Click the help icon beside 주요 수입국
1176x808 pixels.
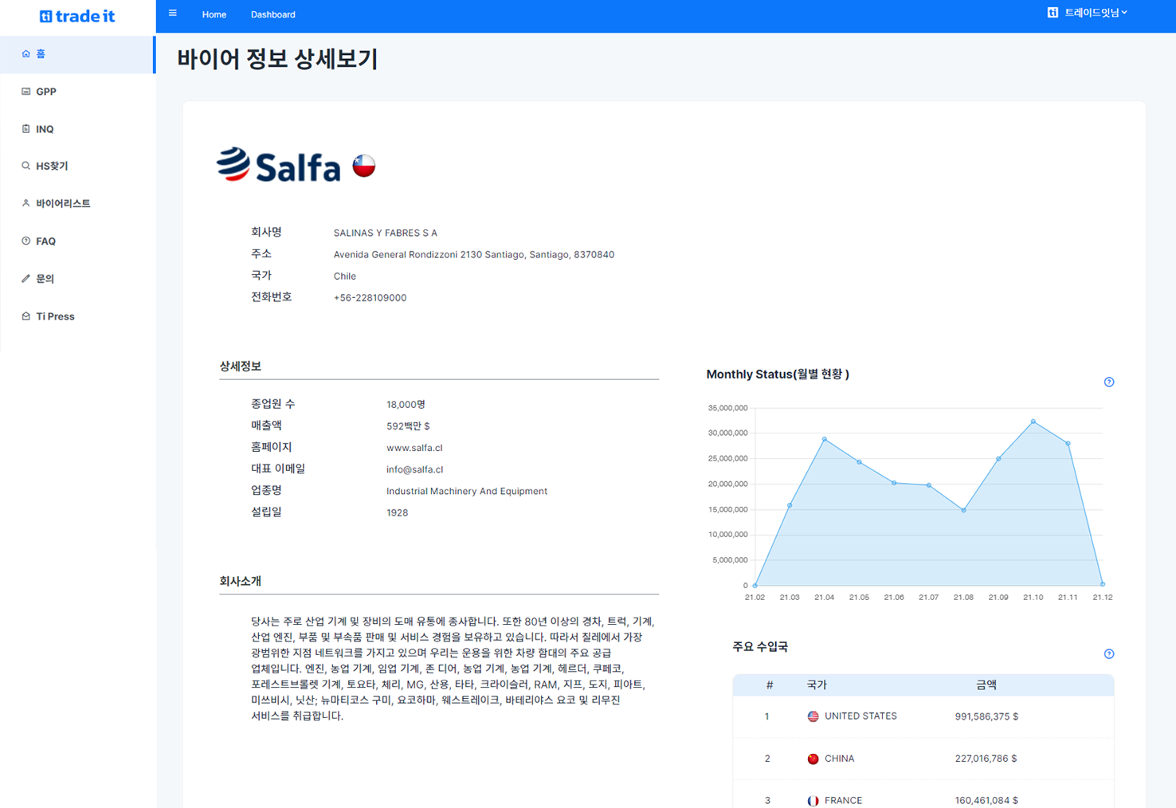(x=1108, y=654)
